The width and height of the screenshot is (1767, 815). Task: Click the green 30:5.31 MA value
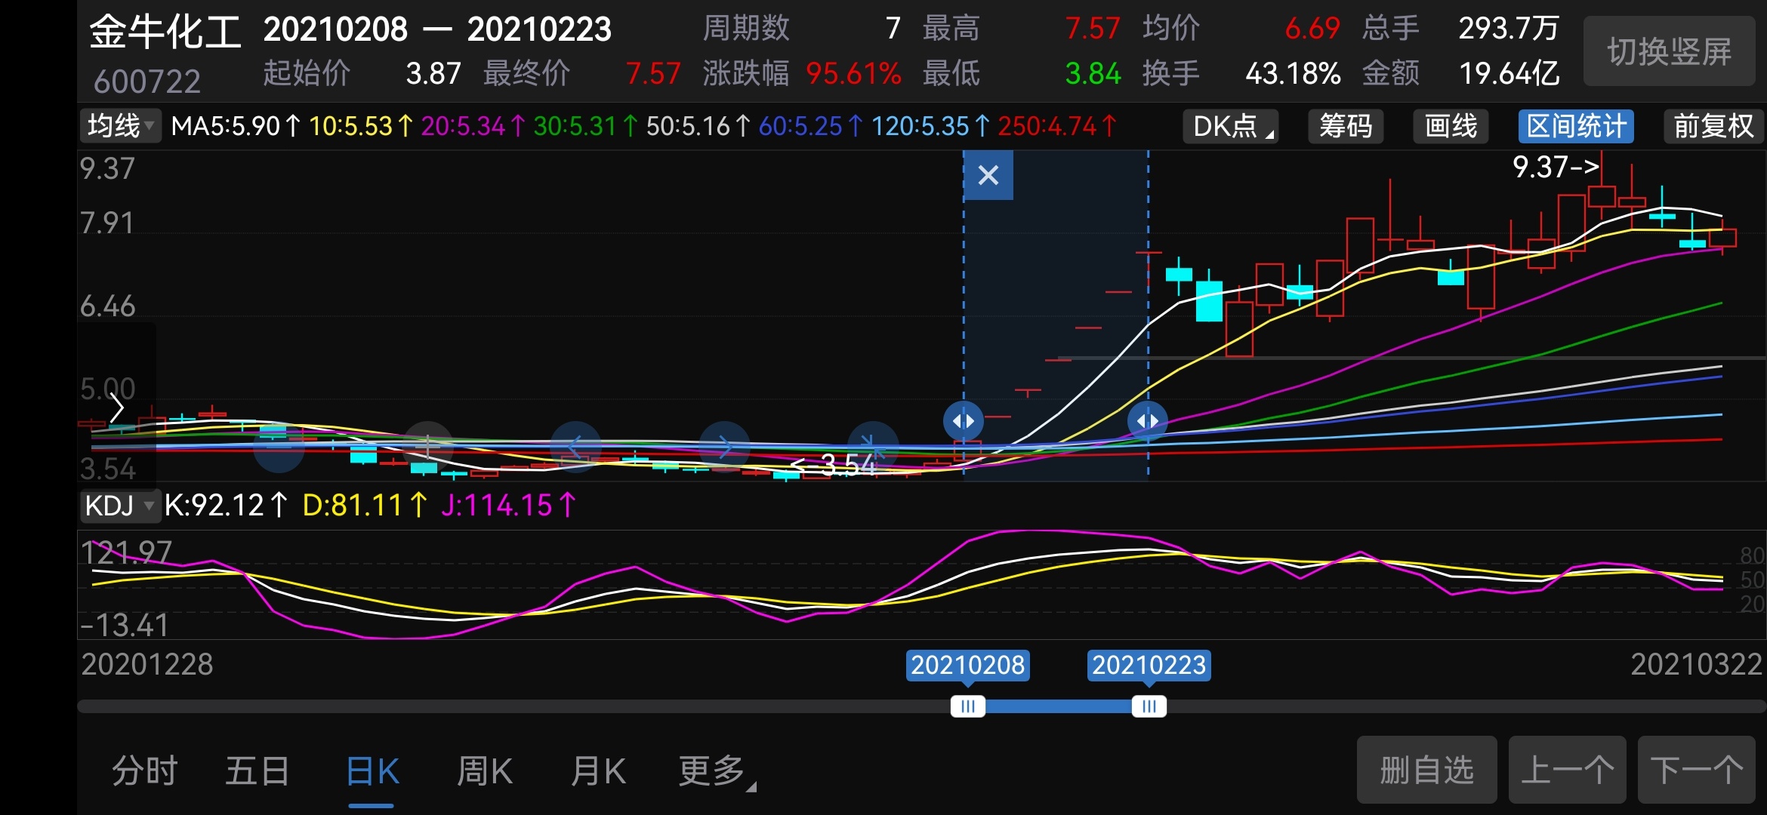[x=585, y=126]
